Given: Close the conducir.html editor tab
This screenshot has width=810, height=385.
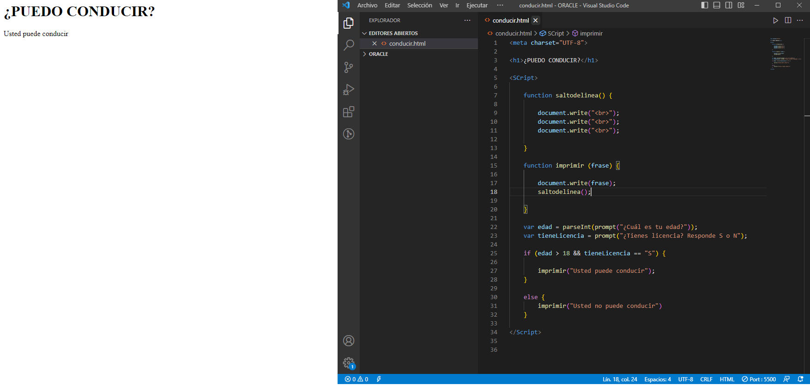Looking at the screenshot, I should [535, 20].
